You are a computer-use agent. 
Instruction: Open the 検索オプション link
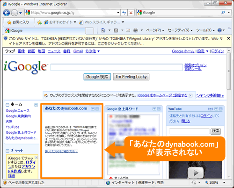(x=196, y=65)
